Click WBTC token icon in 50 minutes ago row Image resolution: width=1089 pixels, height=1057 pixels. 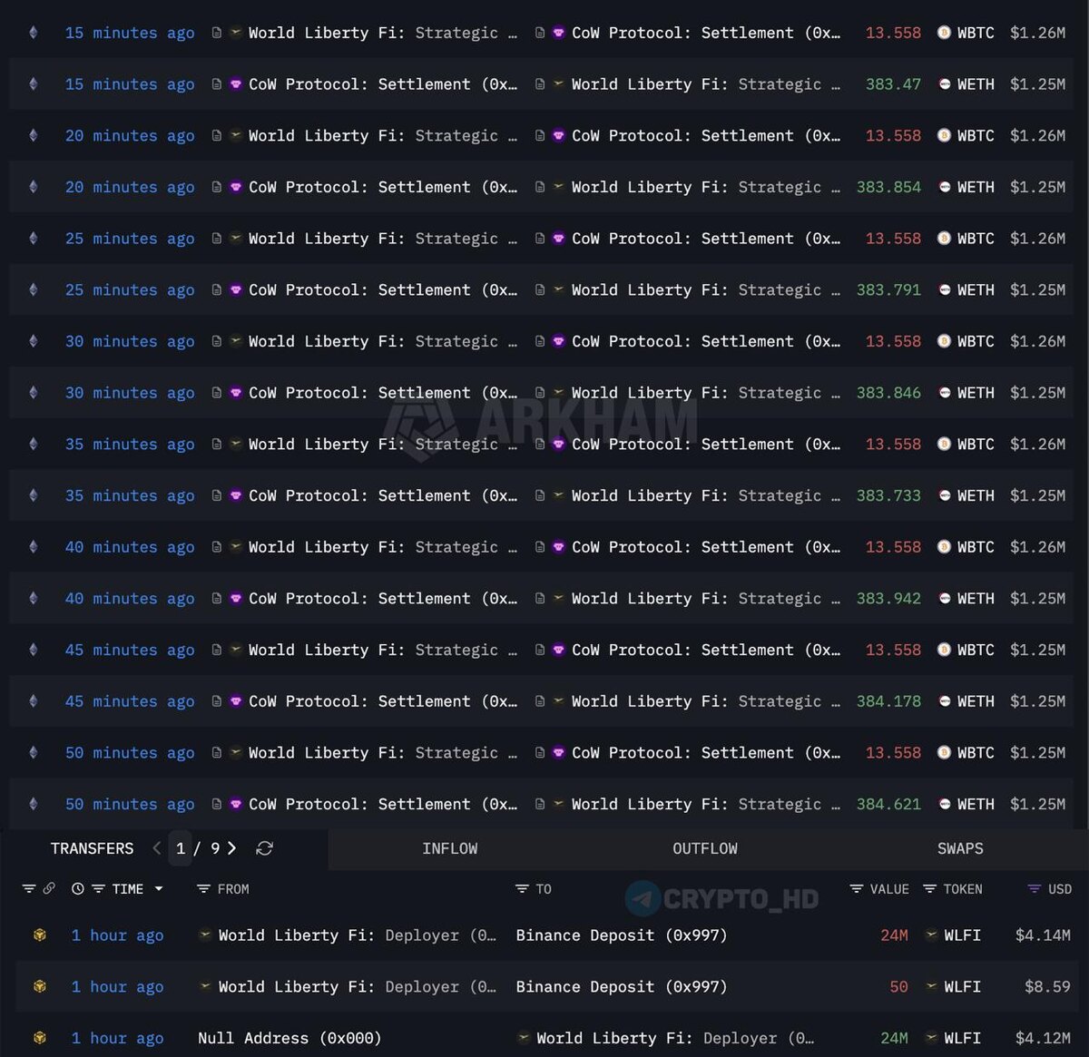[944, 753]
